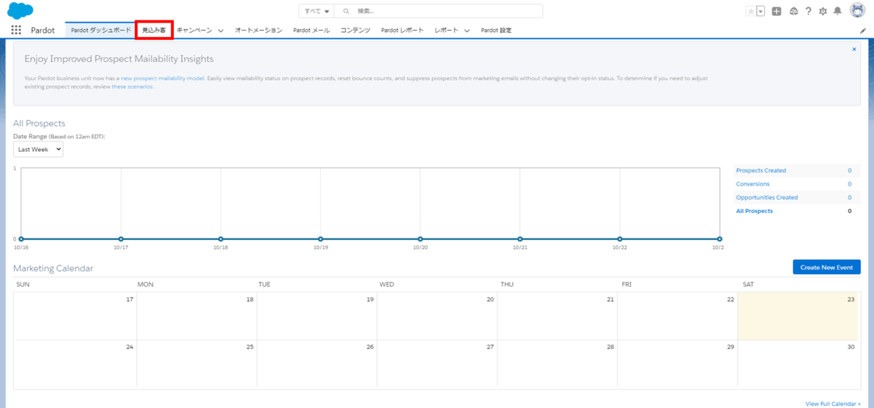
Task: Open the キャンペーン tab
Action: tap(194, 31)
